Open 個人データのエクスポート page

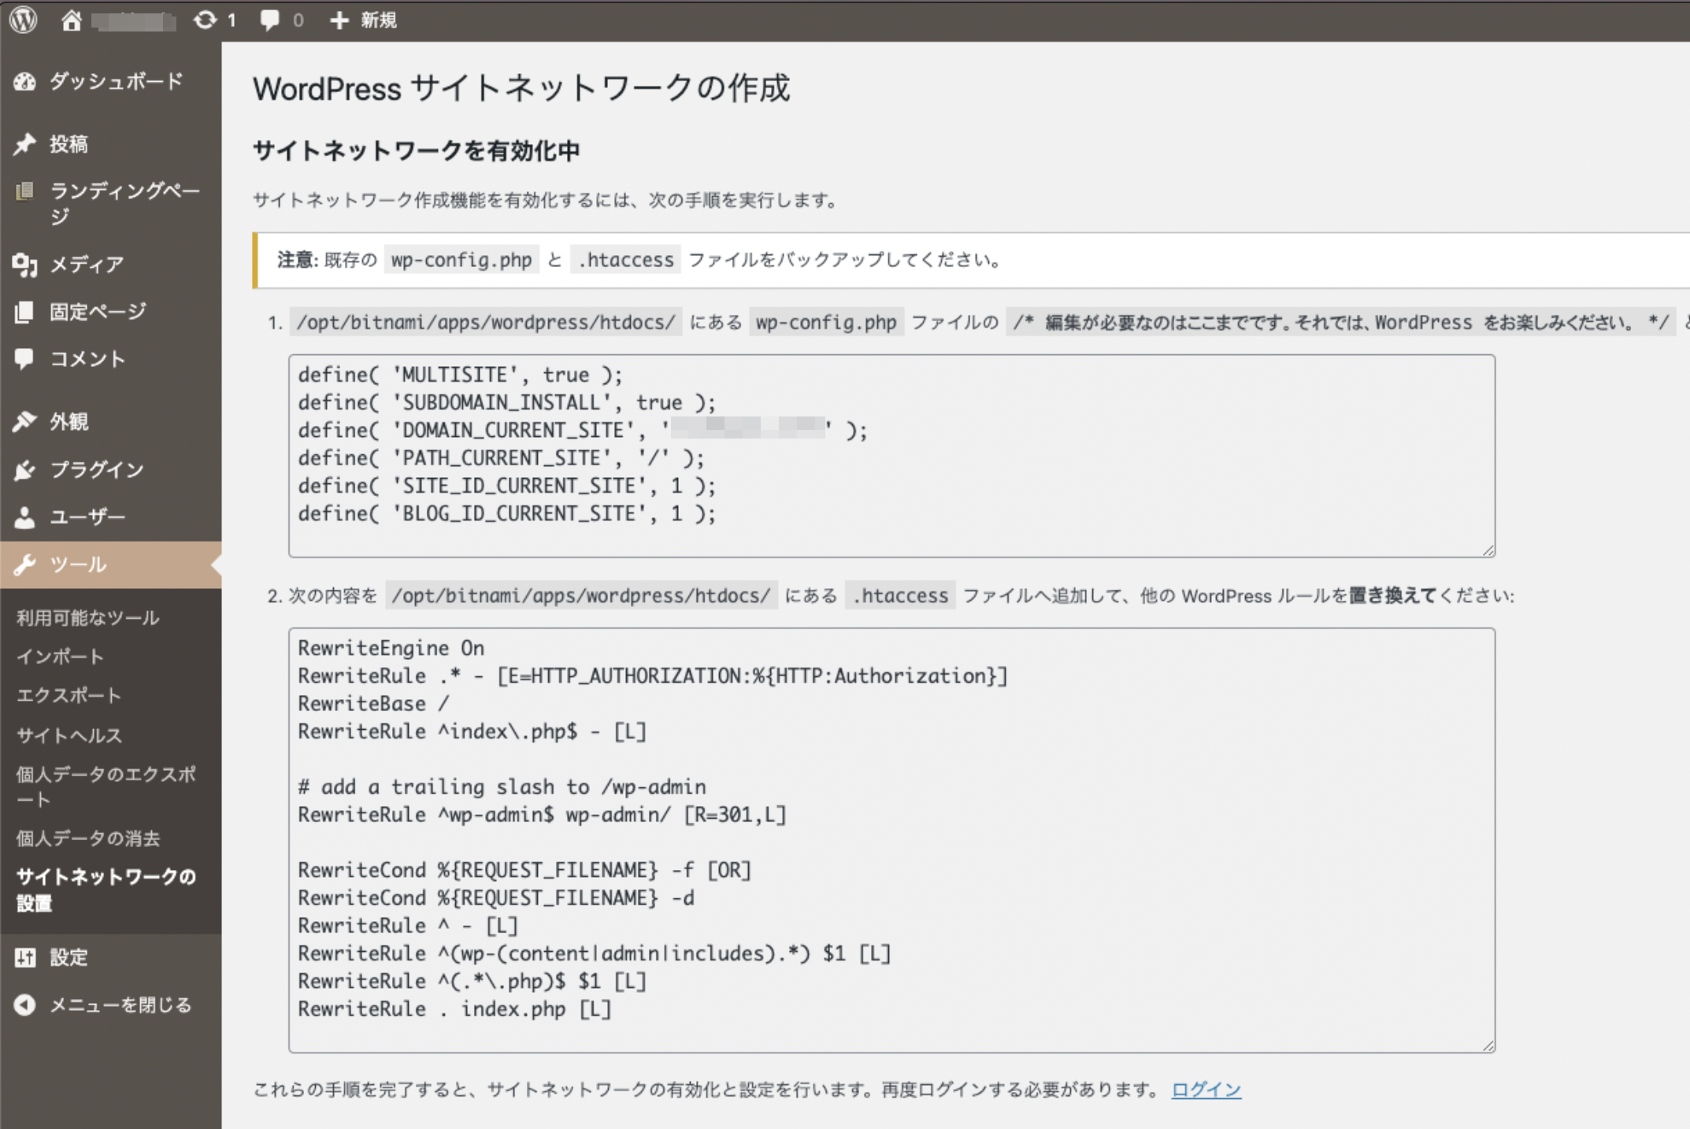coord(106,787)
